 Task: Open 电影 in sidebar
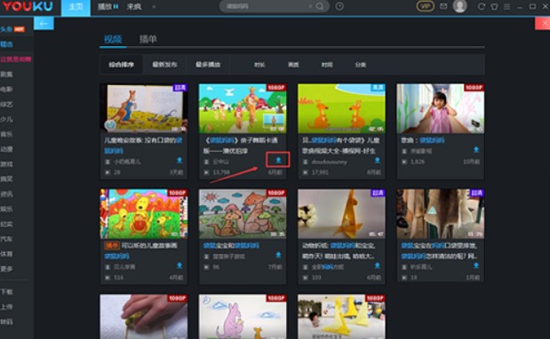[7, 90]
